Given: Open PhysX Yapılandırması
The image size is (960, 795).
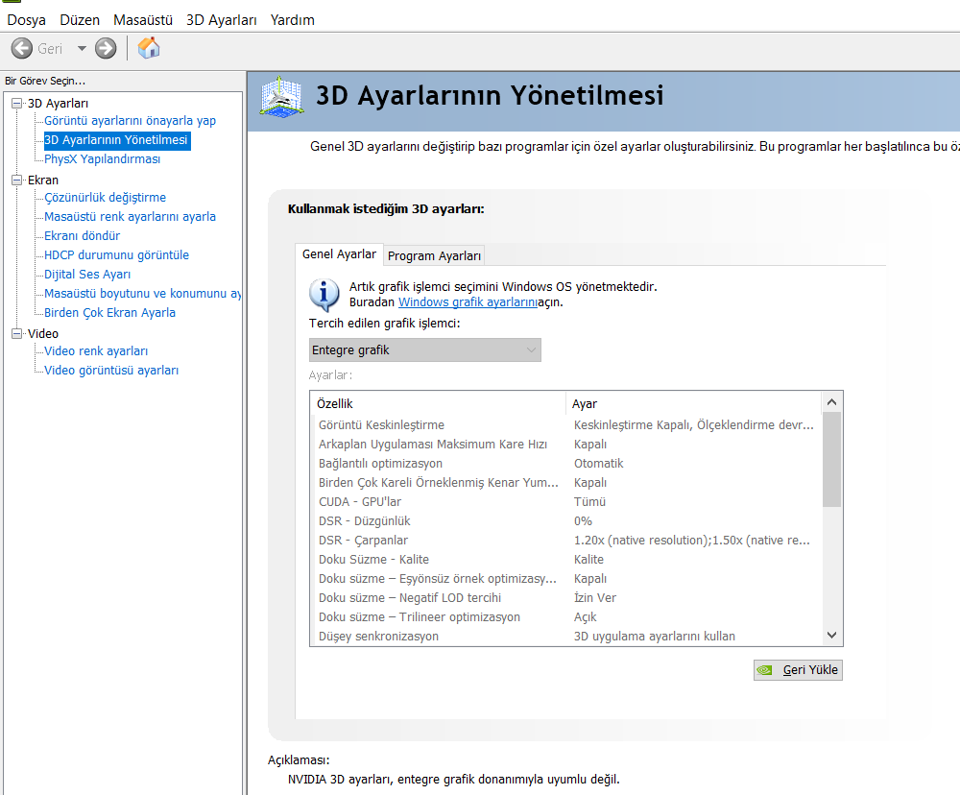Looking at the screenshot, I should [x=103, y=159].
